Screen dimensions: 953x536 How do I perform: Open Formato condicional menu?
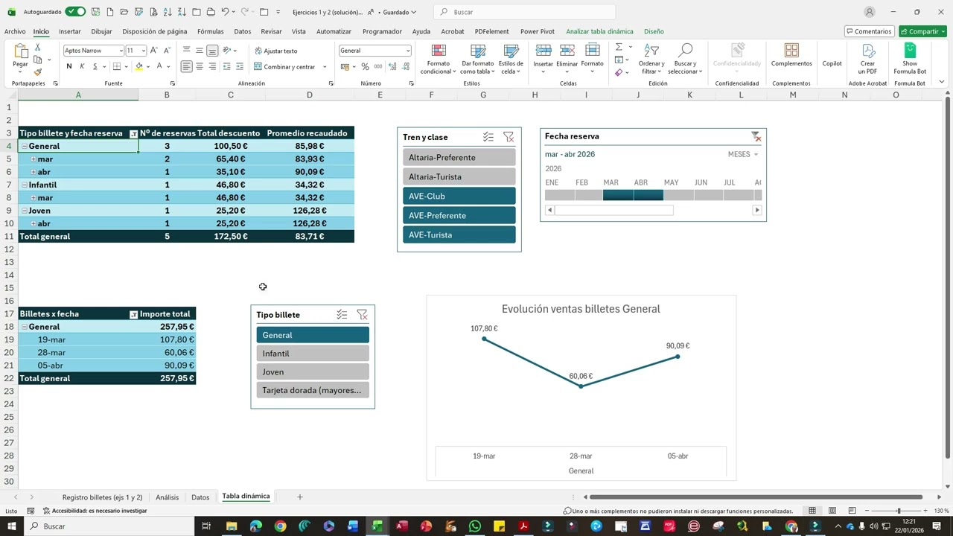(x=439, y=59)
